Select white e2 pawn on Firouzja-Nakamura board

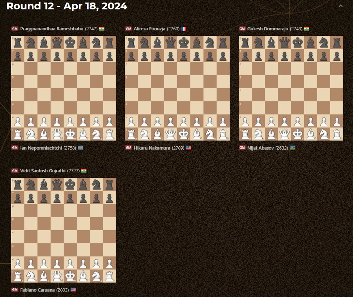coord(184,121)
